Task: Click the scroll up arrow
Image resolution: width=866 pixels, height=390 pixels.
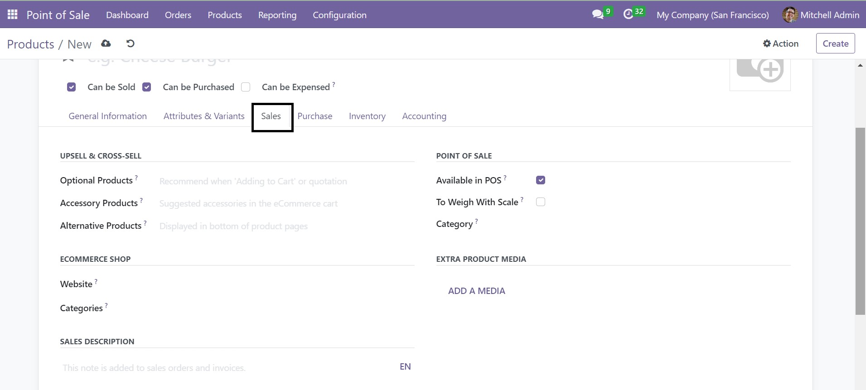Action: click(x=860, y=66)
